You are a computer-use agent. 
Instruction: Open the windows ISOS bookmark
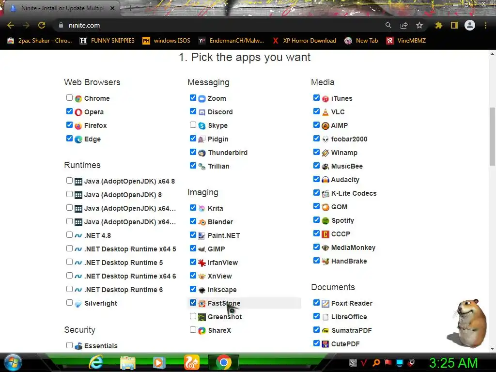[167, 41]
